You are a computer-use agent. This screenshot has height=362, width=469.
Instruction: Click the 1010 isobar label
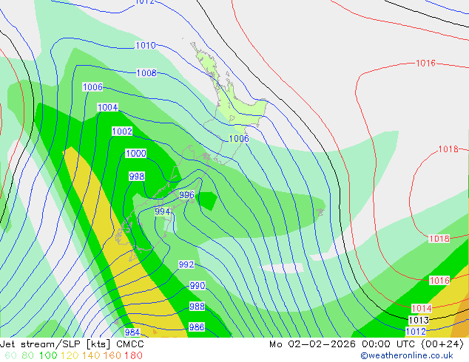coord(146,45)
